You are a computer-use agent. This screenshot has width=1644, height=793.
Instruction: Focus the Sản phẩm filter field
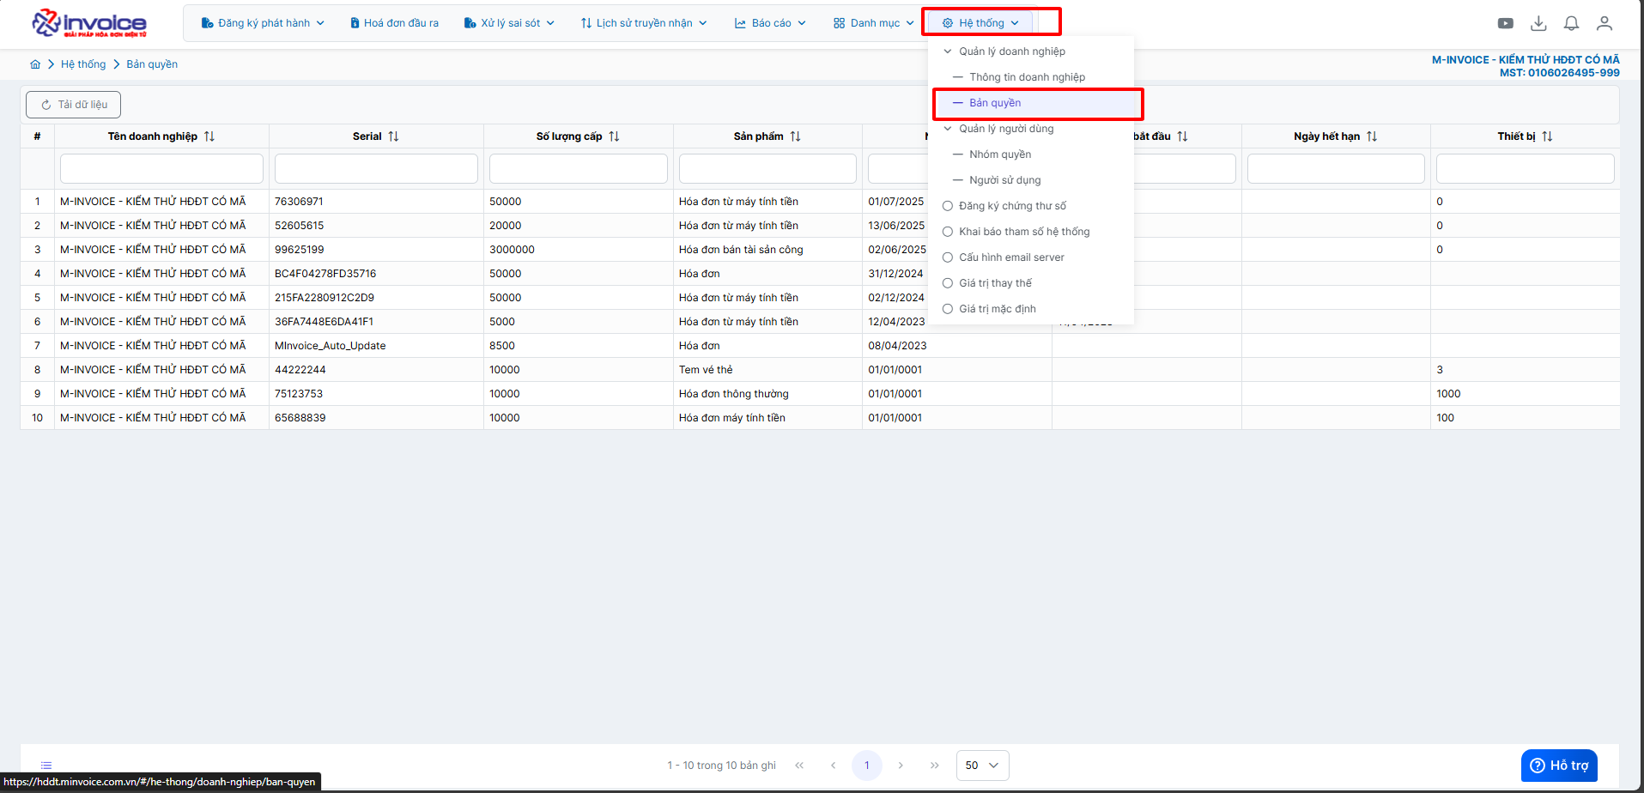click(x=767, y=168)
